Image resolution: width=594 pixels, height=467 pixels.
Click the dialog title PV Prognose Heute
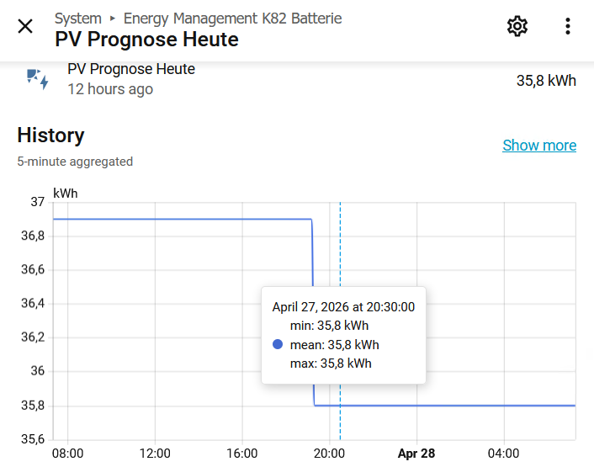(146, 40)
